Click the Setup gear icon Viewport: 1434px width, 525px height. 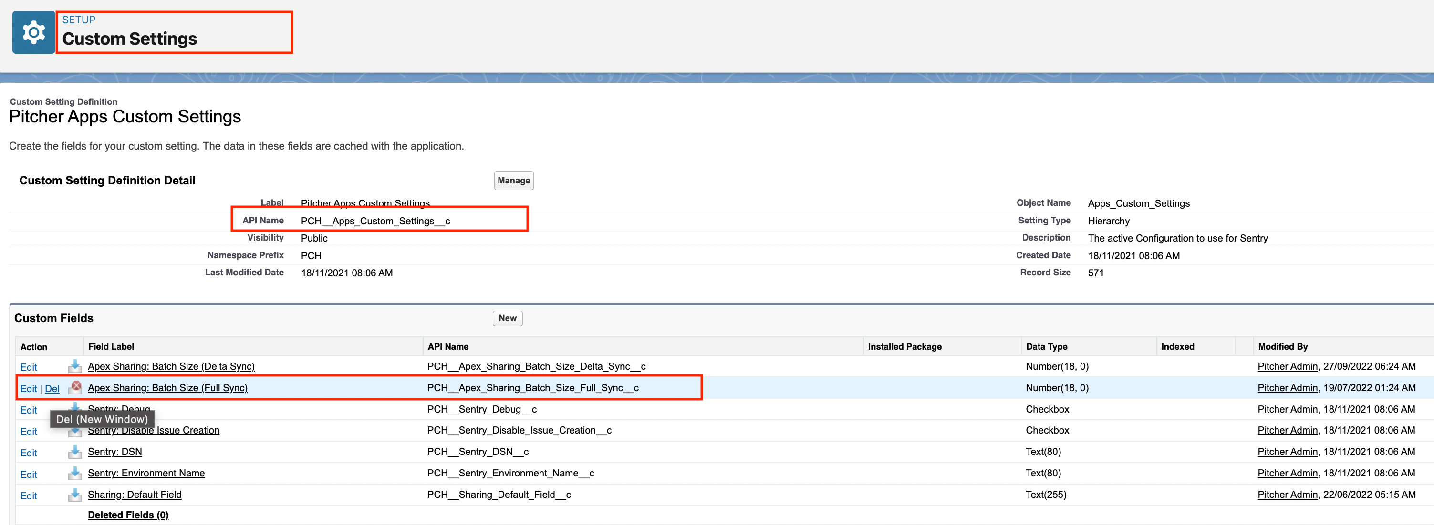click(x=33, y=32)
